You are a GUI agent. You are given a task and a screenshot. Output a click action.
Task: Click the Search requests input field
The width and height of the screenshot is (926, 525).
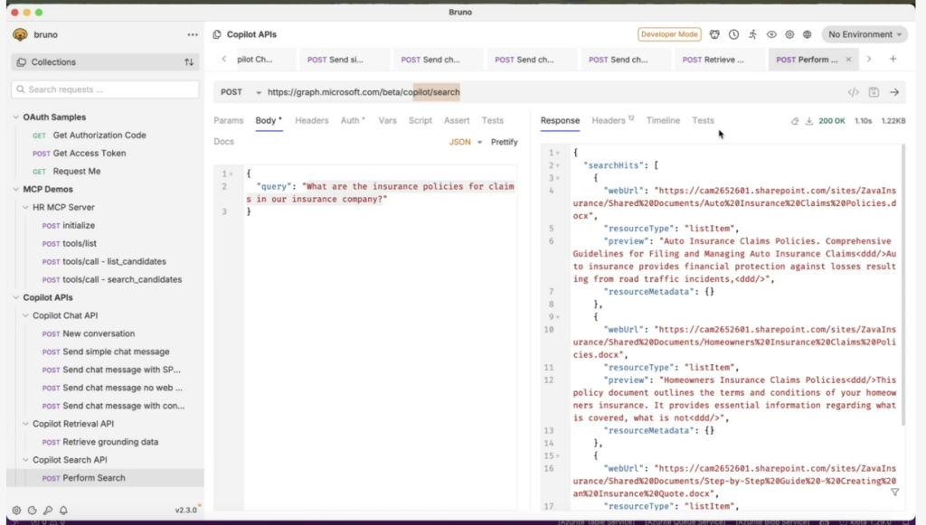pos(105,89)
